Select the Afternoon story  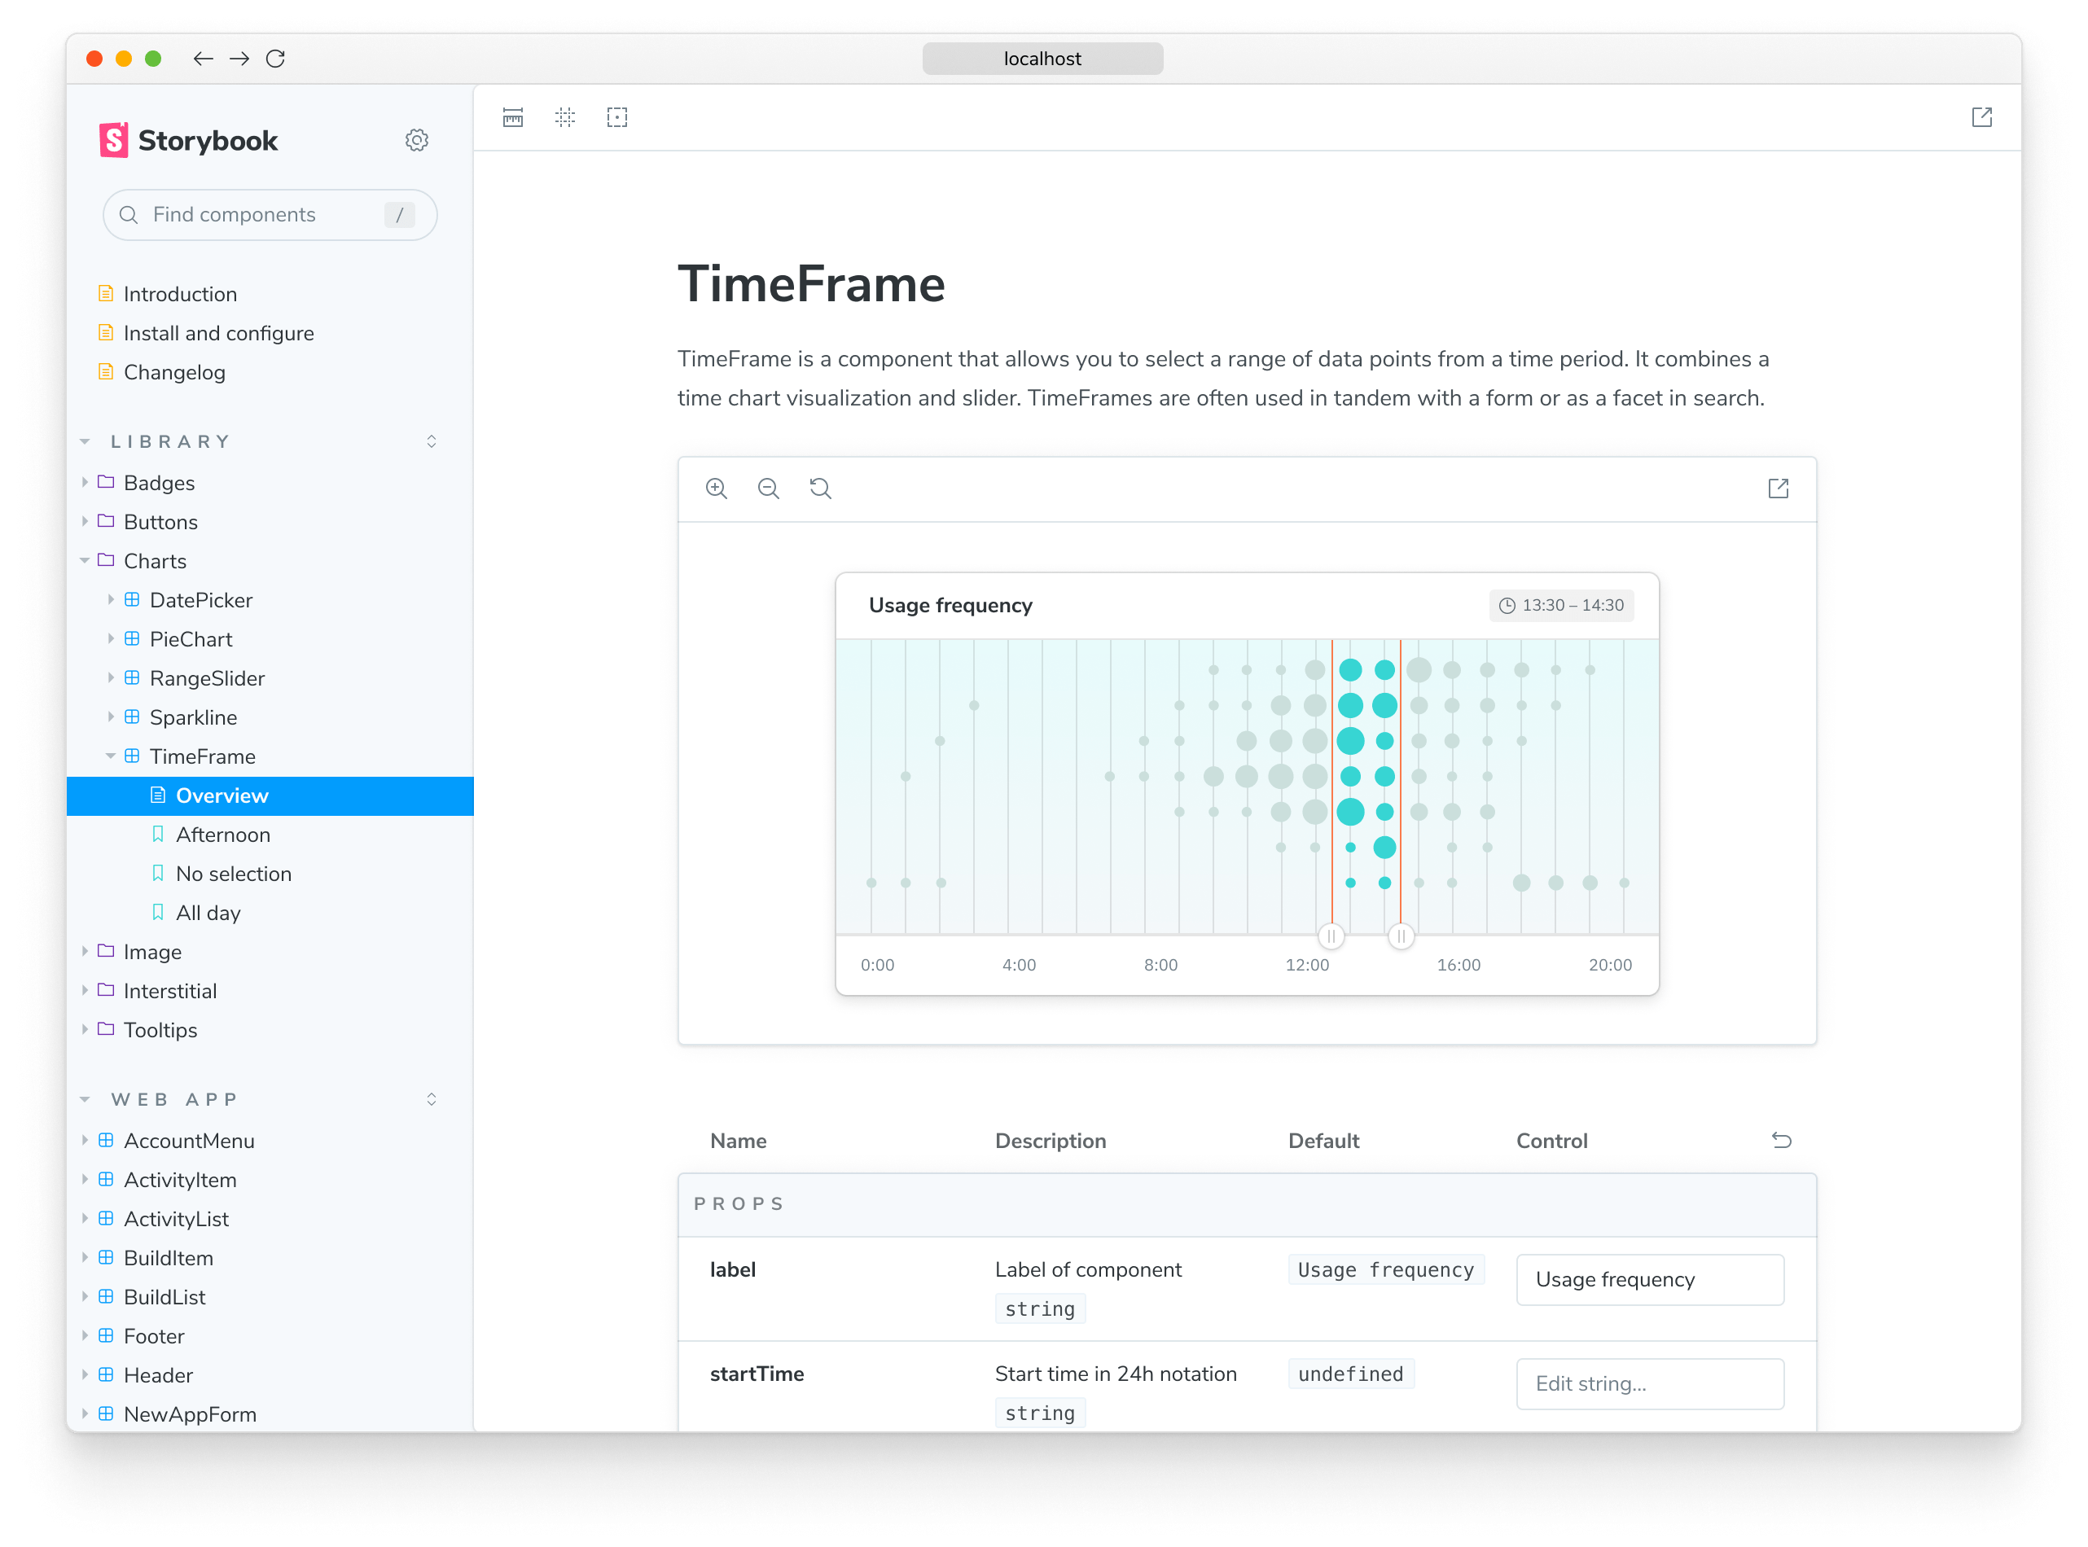click(x=224, y=835)
